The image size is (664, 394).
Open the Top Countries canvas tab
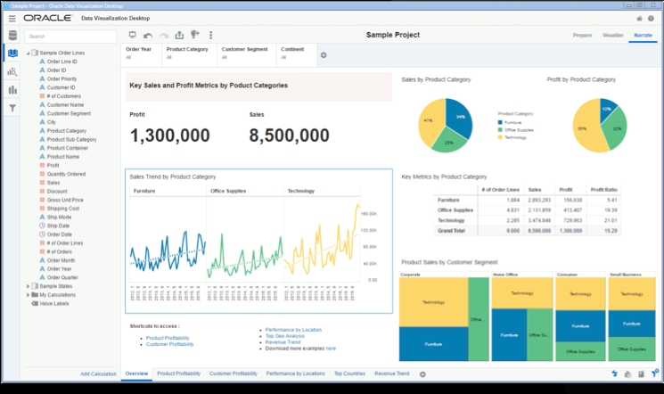pos(349,373)
